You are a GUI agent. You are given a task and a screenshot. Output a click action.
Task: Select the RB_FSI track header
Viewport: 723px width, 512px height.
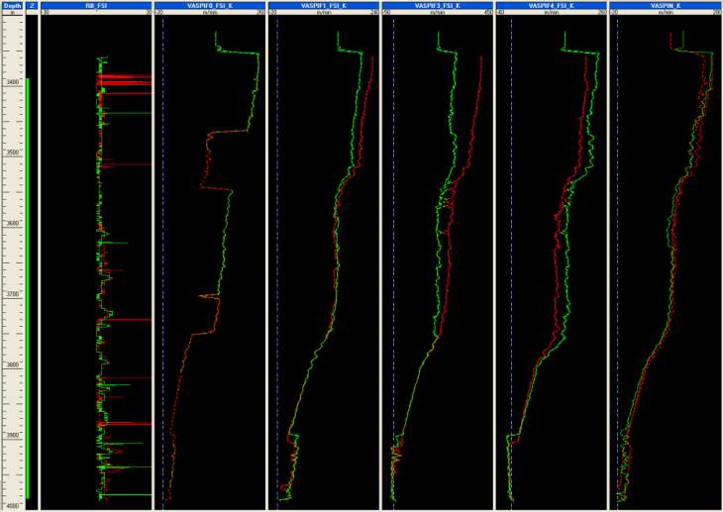(95, 5)
